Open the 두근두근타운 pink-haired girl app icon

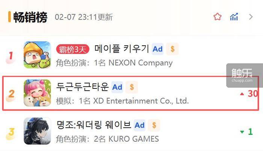pyautogui.click(x=37, y=93)
